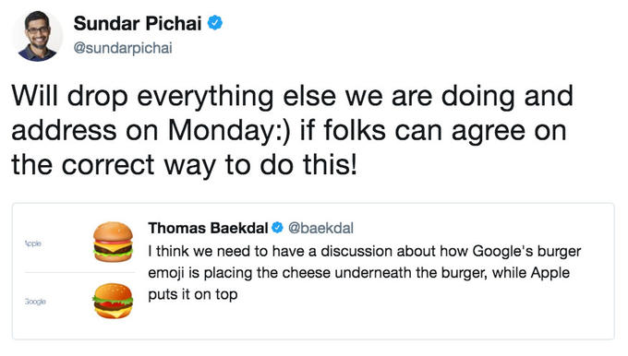The image size is (628, 356).
Task: Click divider line between Apple and Google rows
Action: [79, 272]
